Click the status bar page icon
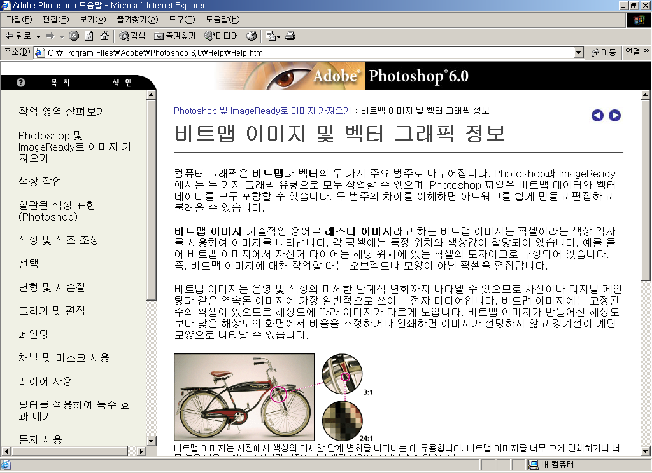This screenshot has height=473, width=652. click(x=6, y=465)
